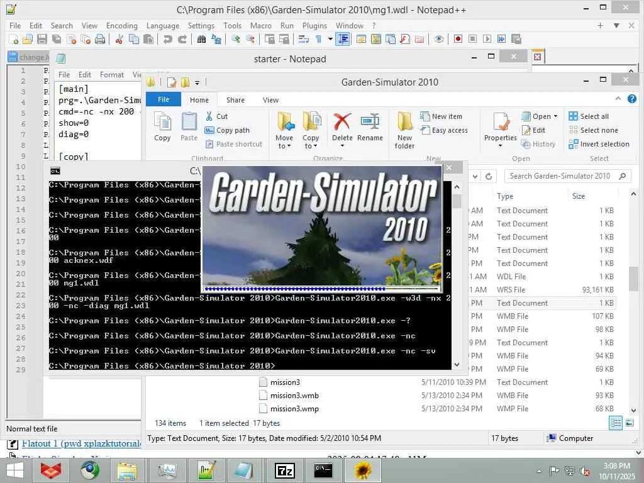
Task: Click New item in the Explorer ribbon
Action: pyautogui.click(x=441, y=116)
